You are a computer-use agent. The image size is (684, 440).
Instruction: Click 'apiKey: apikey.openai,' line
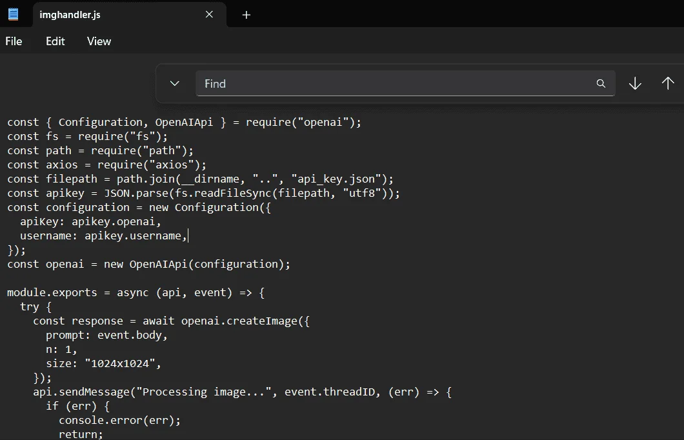pos(90,221)
